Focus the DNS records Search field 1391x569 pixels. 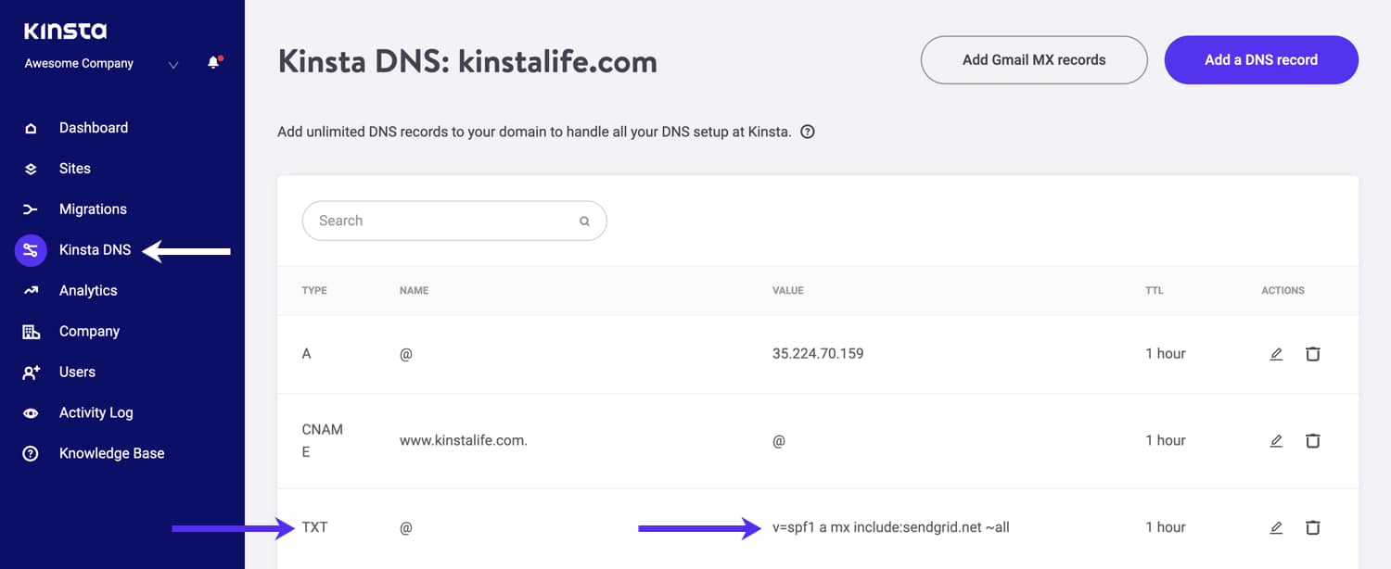(454, 221)
